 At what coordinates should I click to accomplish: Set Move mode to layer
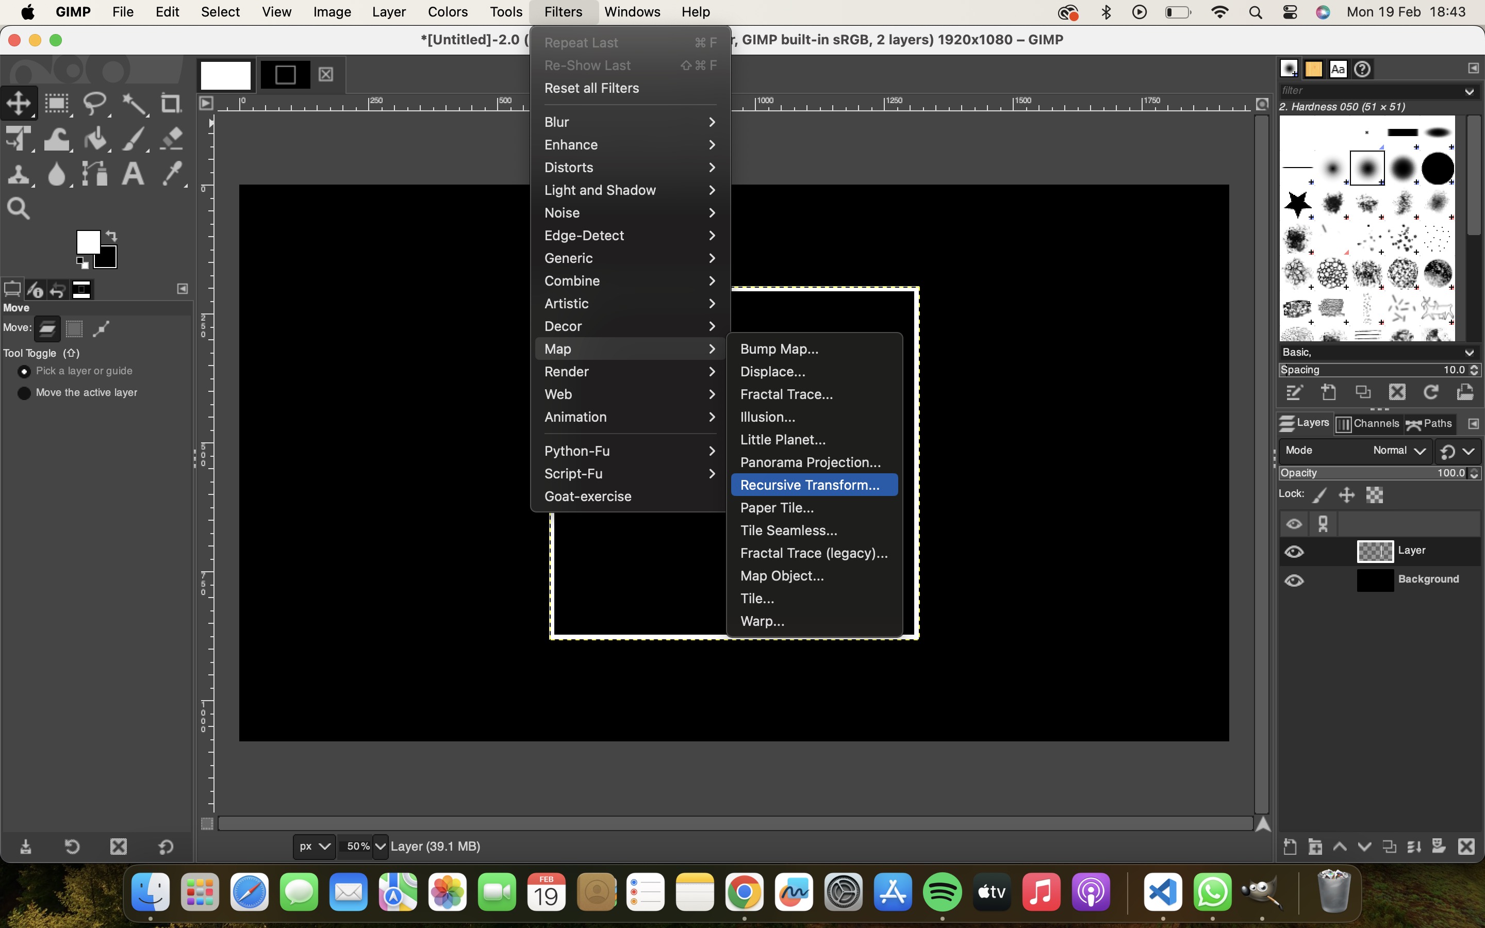47,329
